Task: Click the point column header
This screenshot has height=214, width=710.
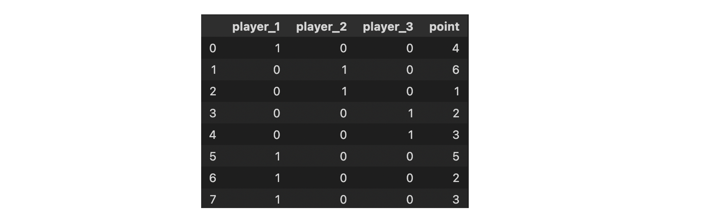Action: (x=444, y=27)
